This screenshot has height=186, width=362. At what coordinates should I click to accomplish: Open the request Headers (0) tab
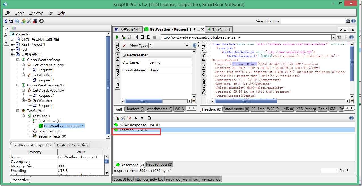click(x=135, y=109)
